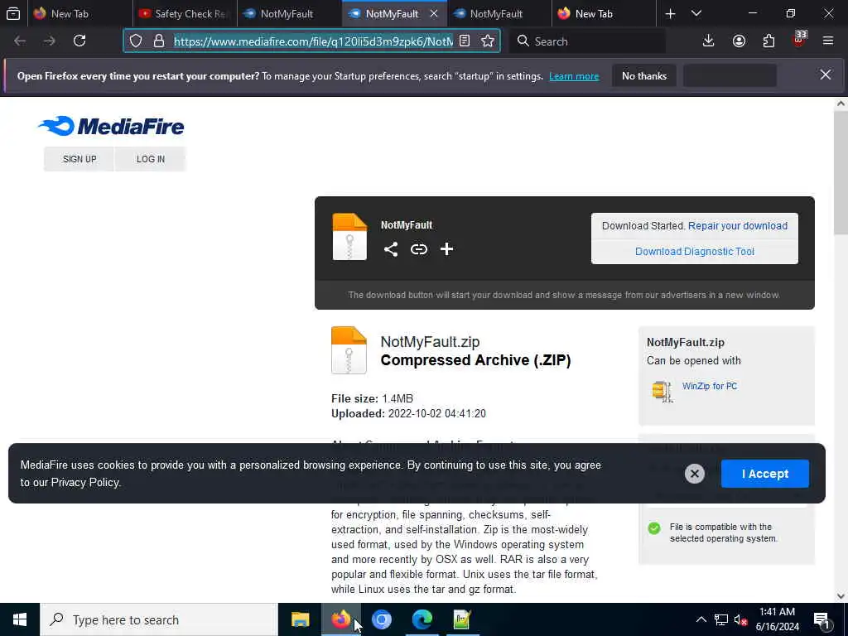This screenshot has height=636, width=848.
Task: Click the Firefox Search box
Action: click(x=587, y=41)
